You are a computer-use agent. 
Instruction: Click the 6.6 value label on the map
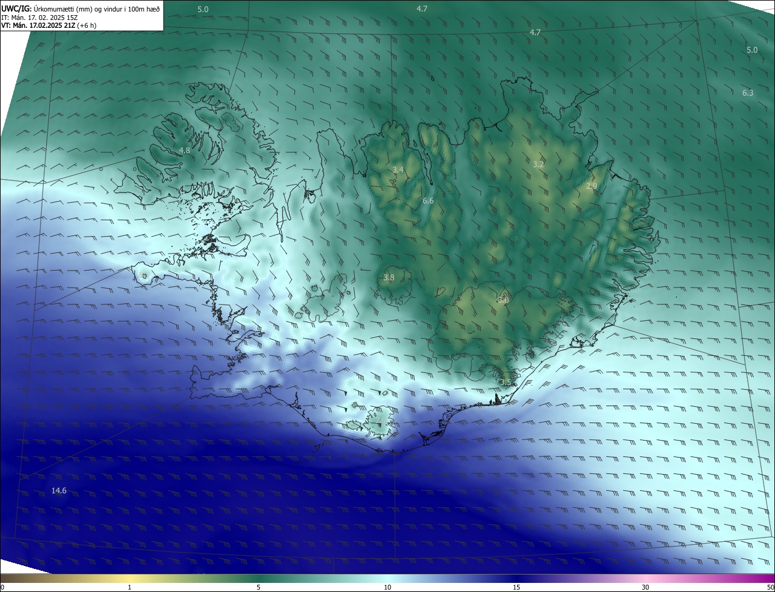(x=428, y=200)
